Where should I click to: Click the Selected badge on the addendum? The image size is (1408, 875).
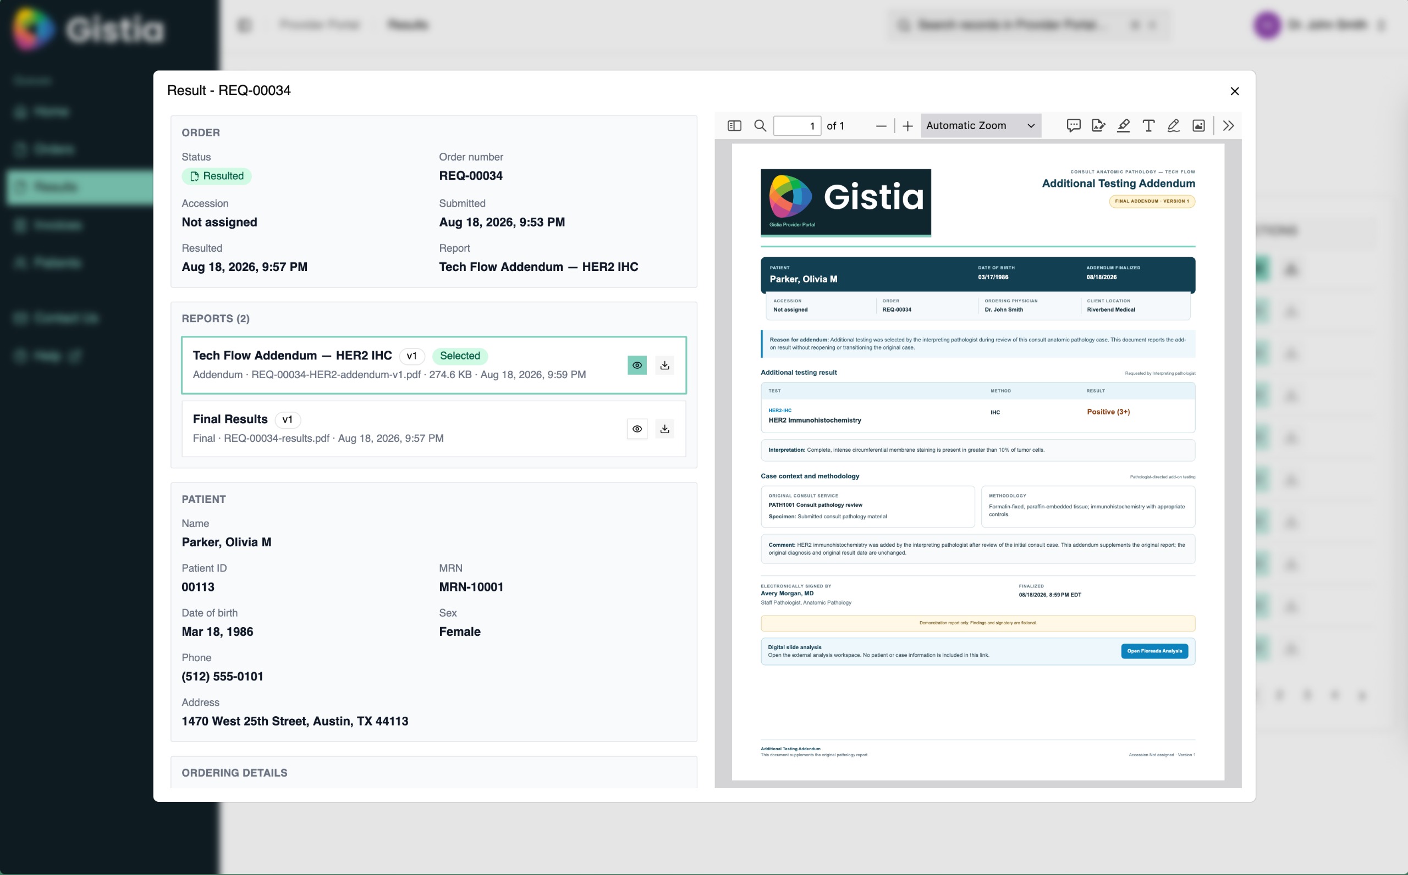pyautogui.click(x=460, y=356)
